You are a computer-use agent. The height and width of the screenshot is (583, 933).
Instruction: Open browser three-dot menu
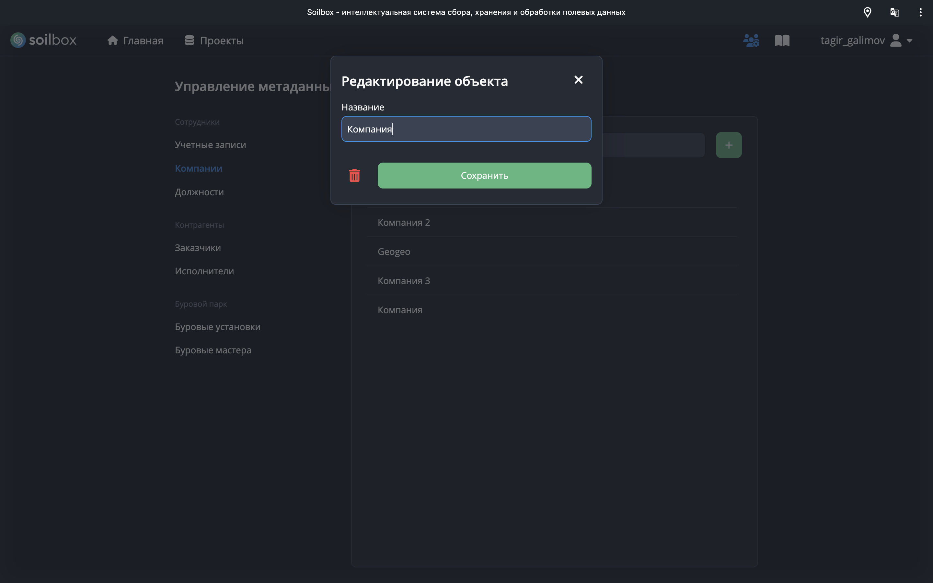click(920, 12)
